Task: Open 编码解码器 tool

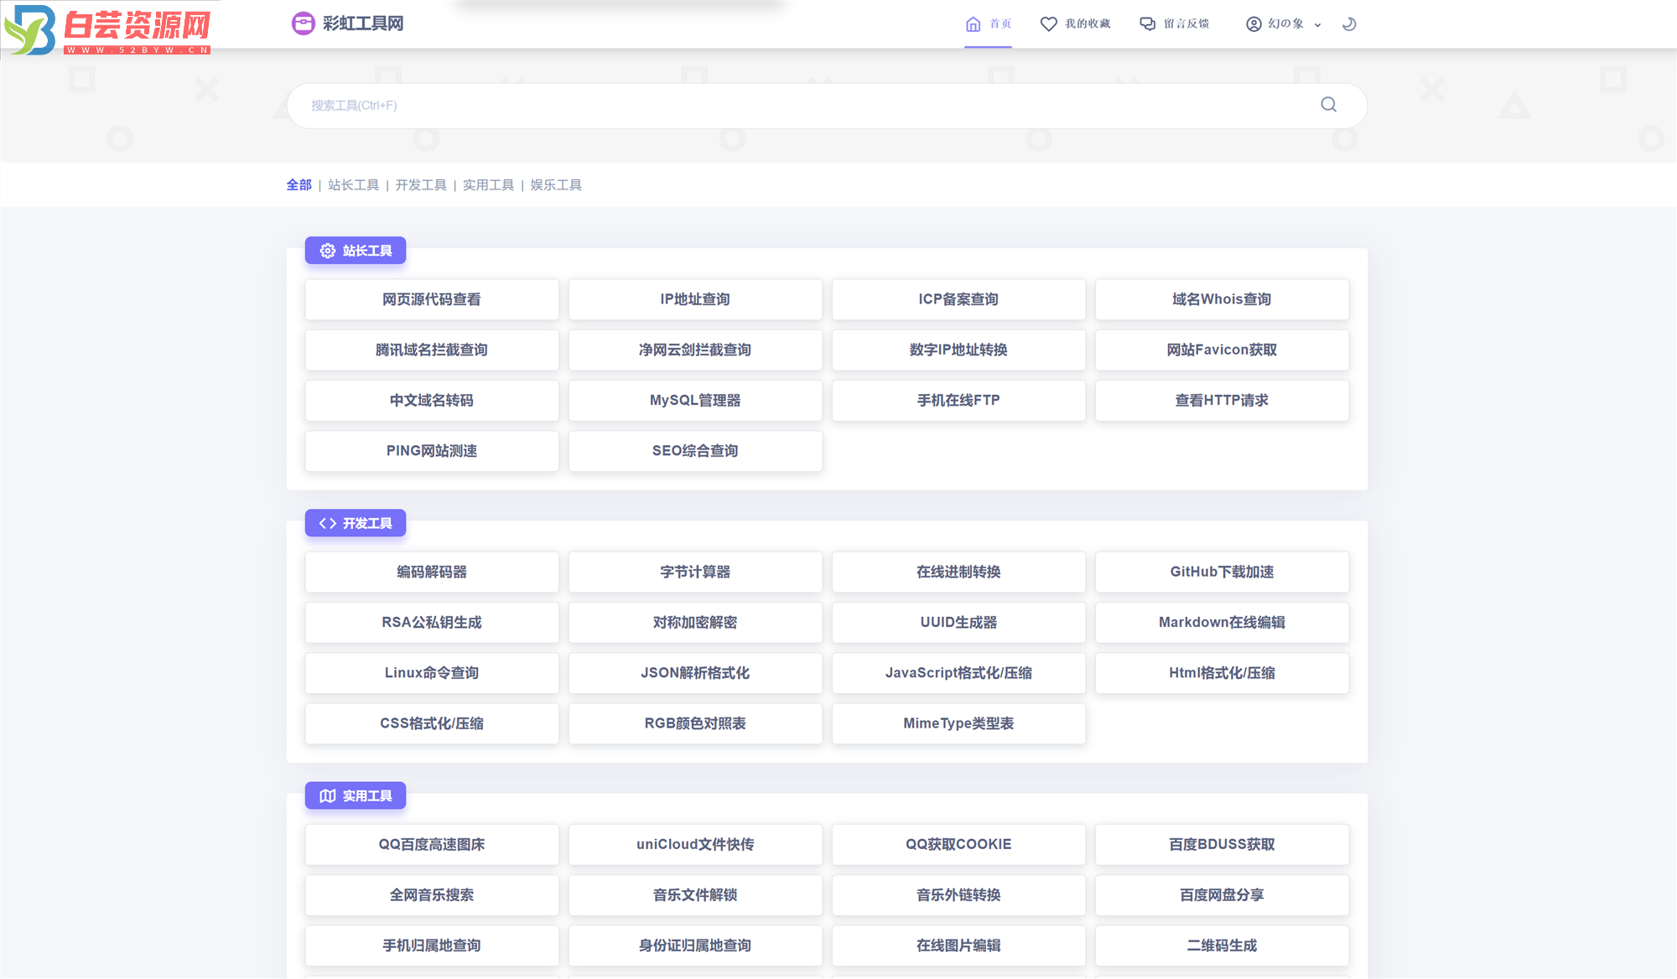Action: pos(432,572)
